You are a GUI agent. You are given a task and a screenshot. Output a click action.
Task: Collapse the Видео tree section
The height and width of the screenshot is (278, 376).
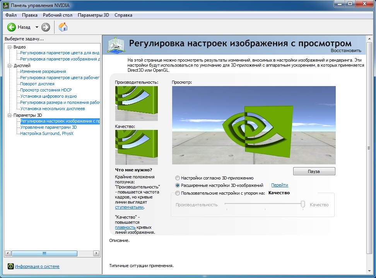coord(9,47)
